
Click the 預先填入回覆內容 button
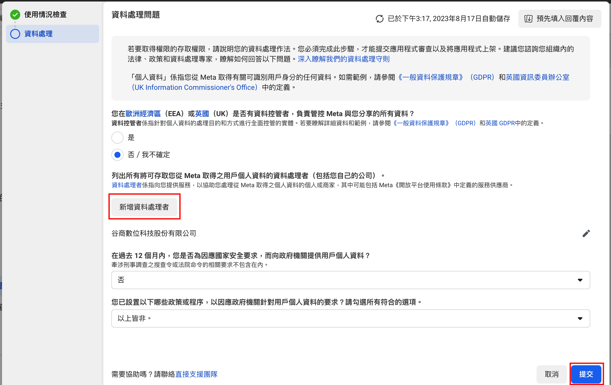[560, 19]
